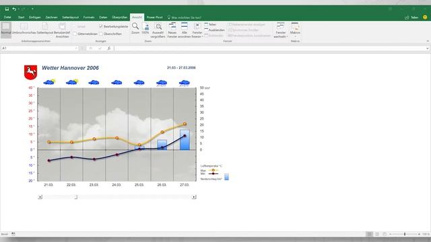Select the active Ansicht tab
The width and height of the screenshot is (431, 242).
pos(137,17)
